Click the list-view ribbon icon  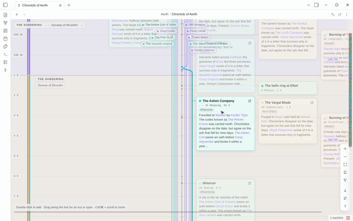(x=6, y=62)
